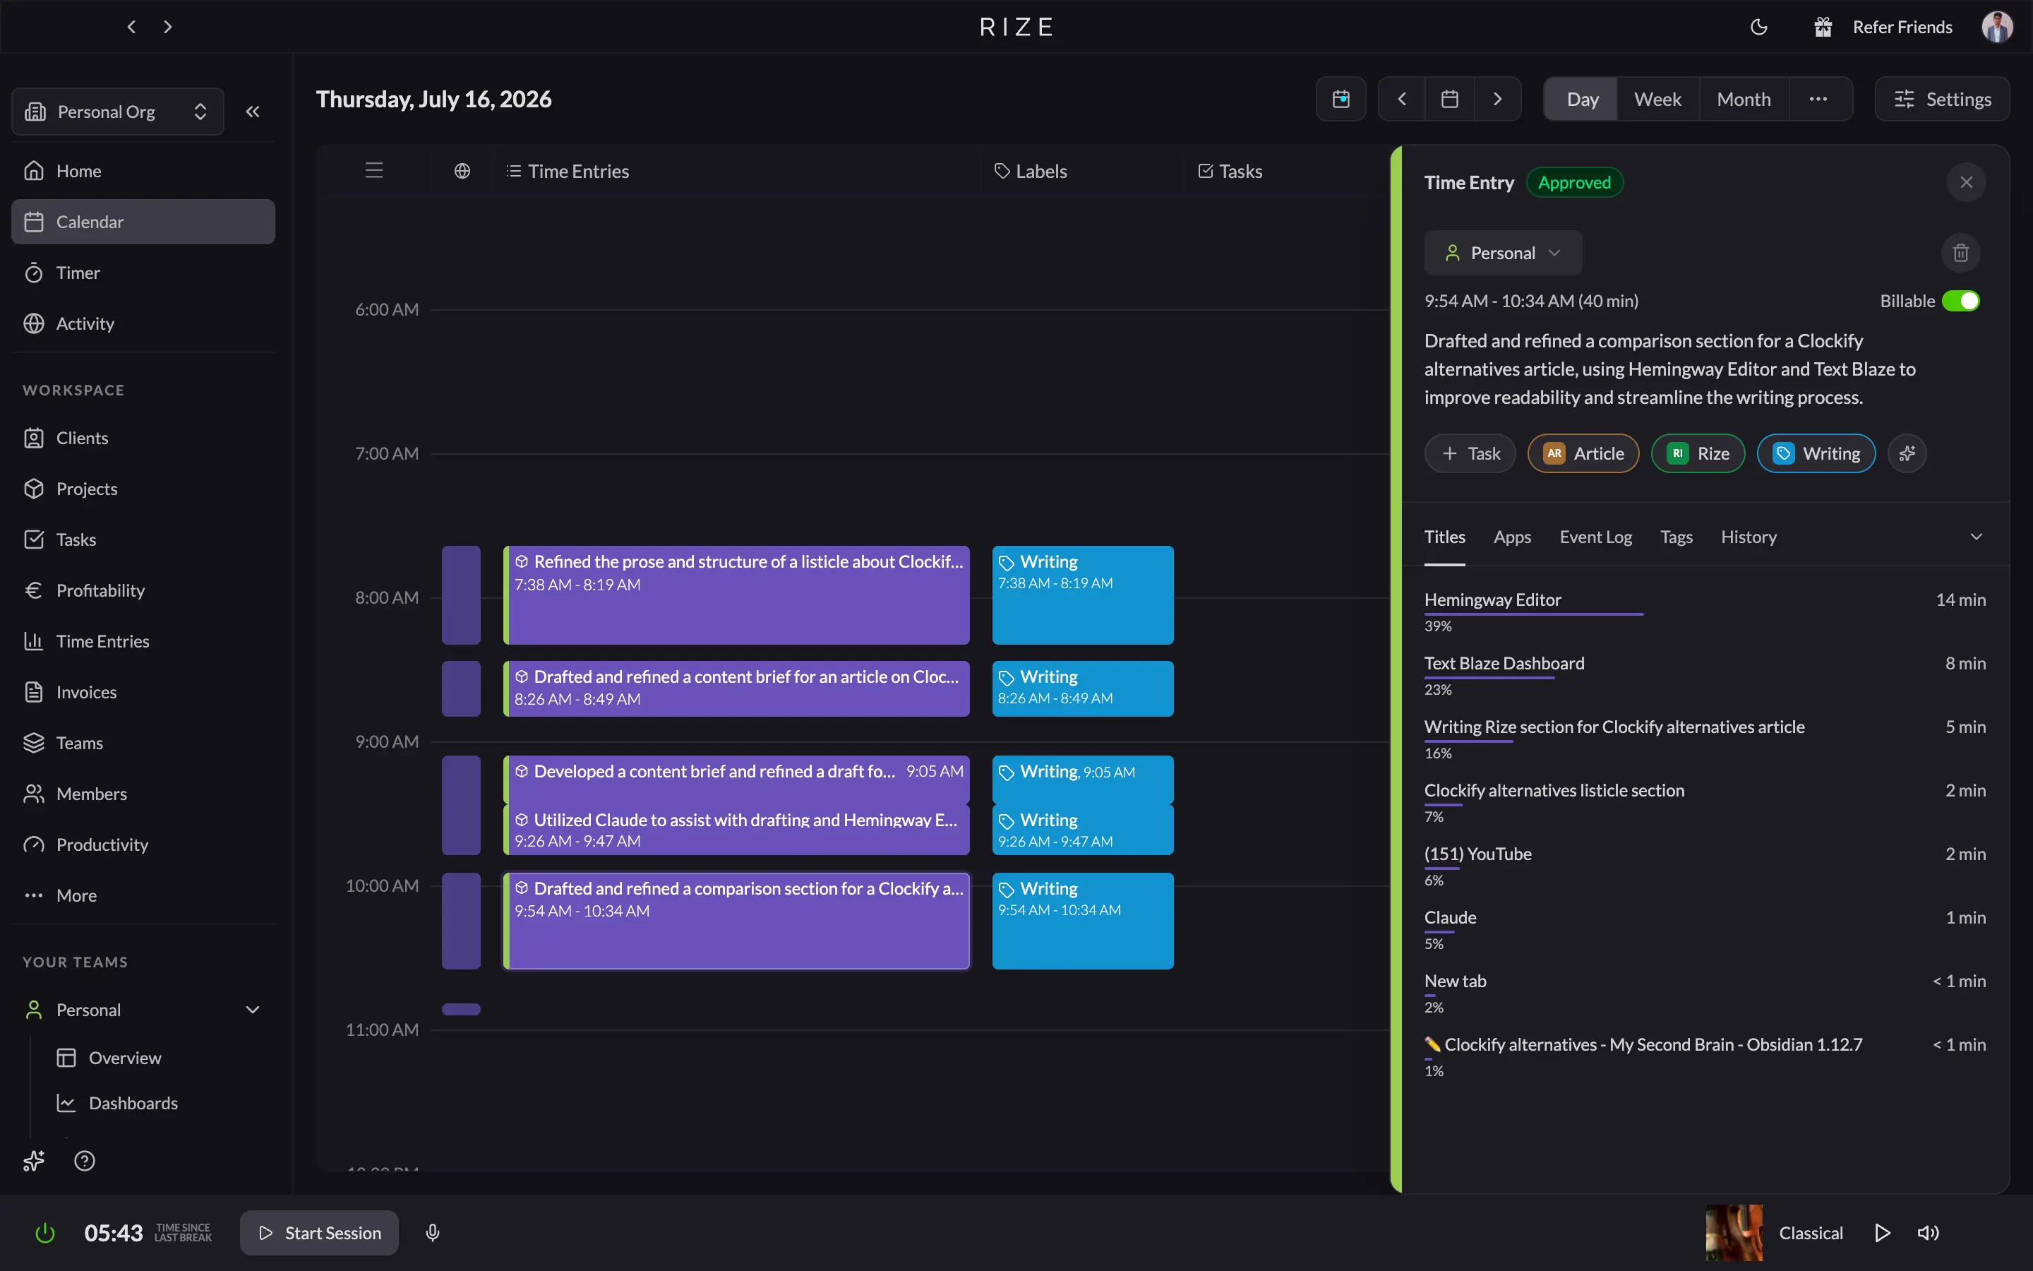Switch to Month view
2033x1271 pixels.
point(1744,99)
